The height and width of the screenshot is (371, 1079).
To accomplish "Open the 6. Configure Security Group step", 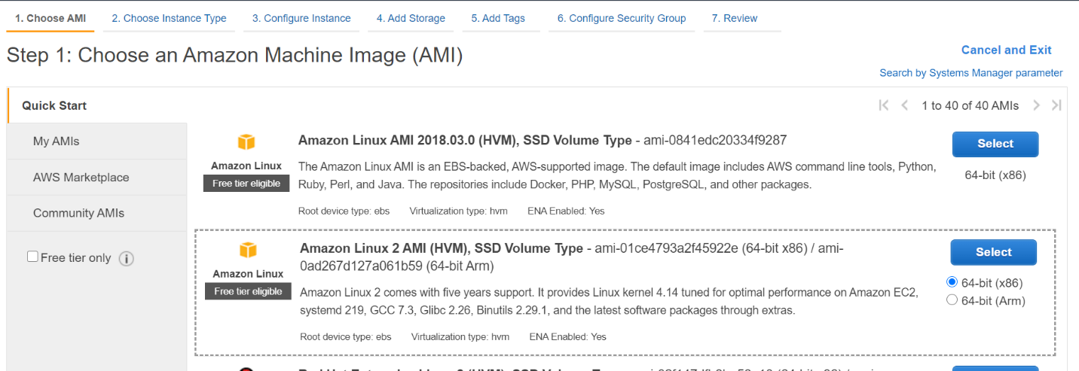I will 621,18.
